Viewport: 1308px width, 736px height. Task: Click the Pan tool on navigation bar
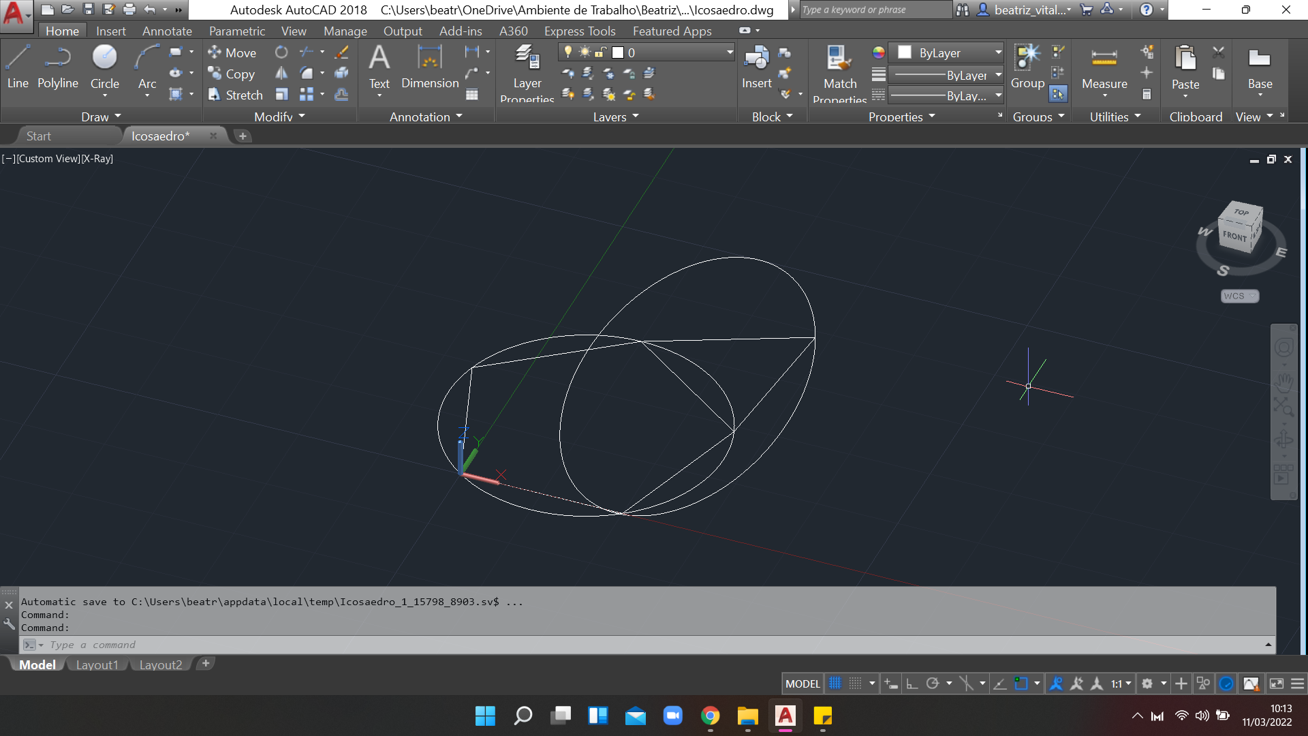[1284, 382]
